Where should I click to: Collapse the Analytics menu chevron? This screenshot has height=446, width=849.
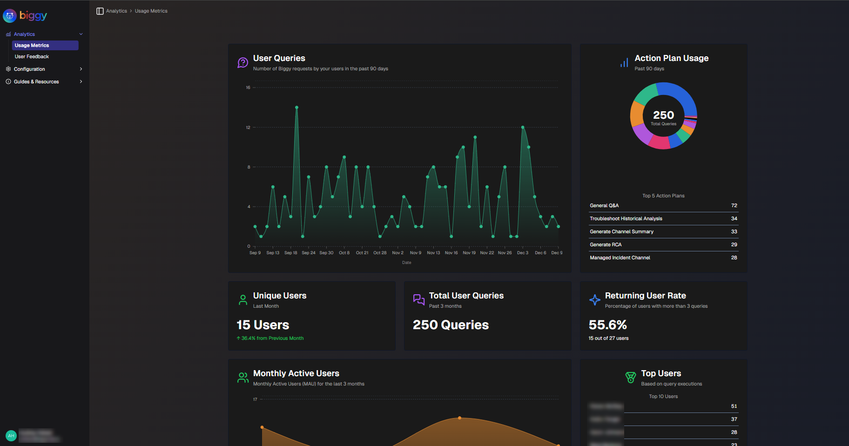(81, 34)
